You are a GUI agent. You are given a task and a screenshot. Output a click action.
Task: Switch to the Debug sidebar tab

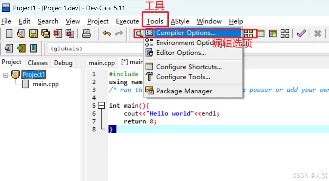63,63
